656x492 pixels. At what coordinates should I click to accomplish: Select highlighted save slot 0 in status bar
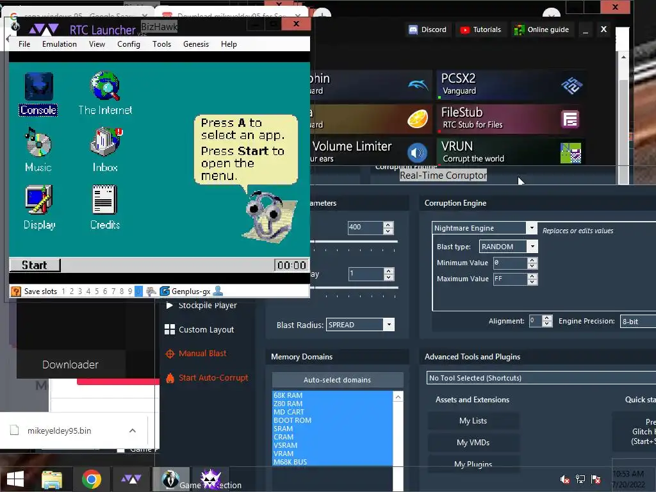[x=138, y=291]
